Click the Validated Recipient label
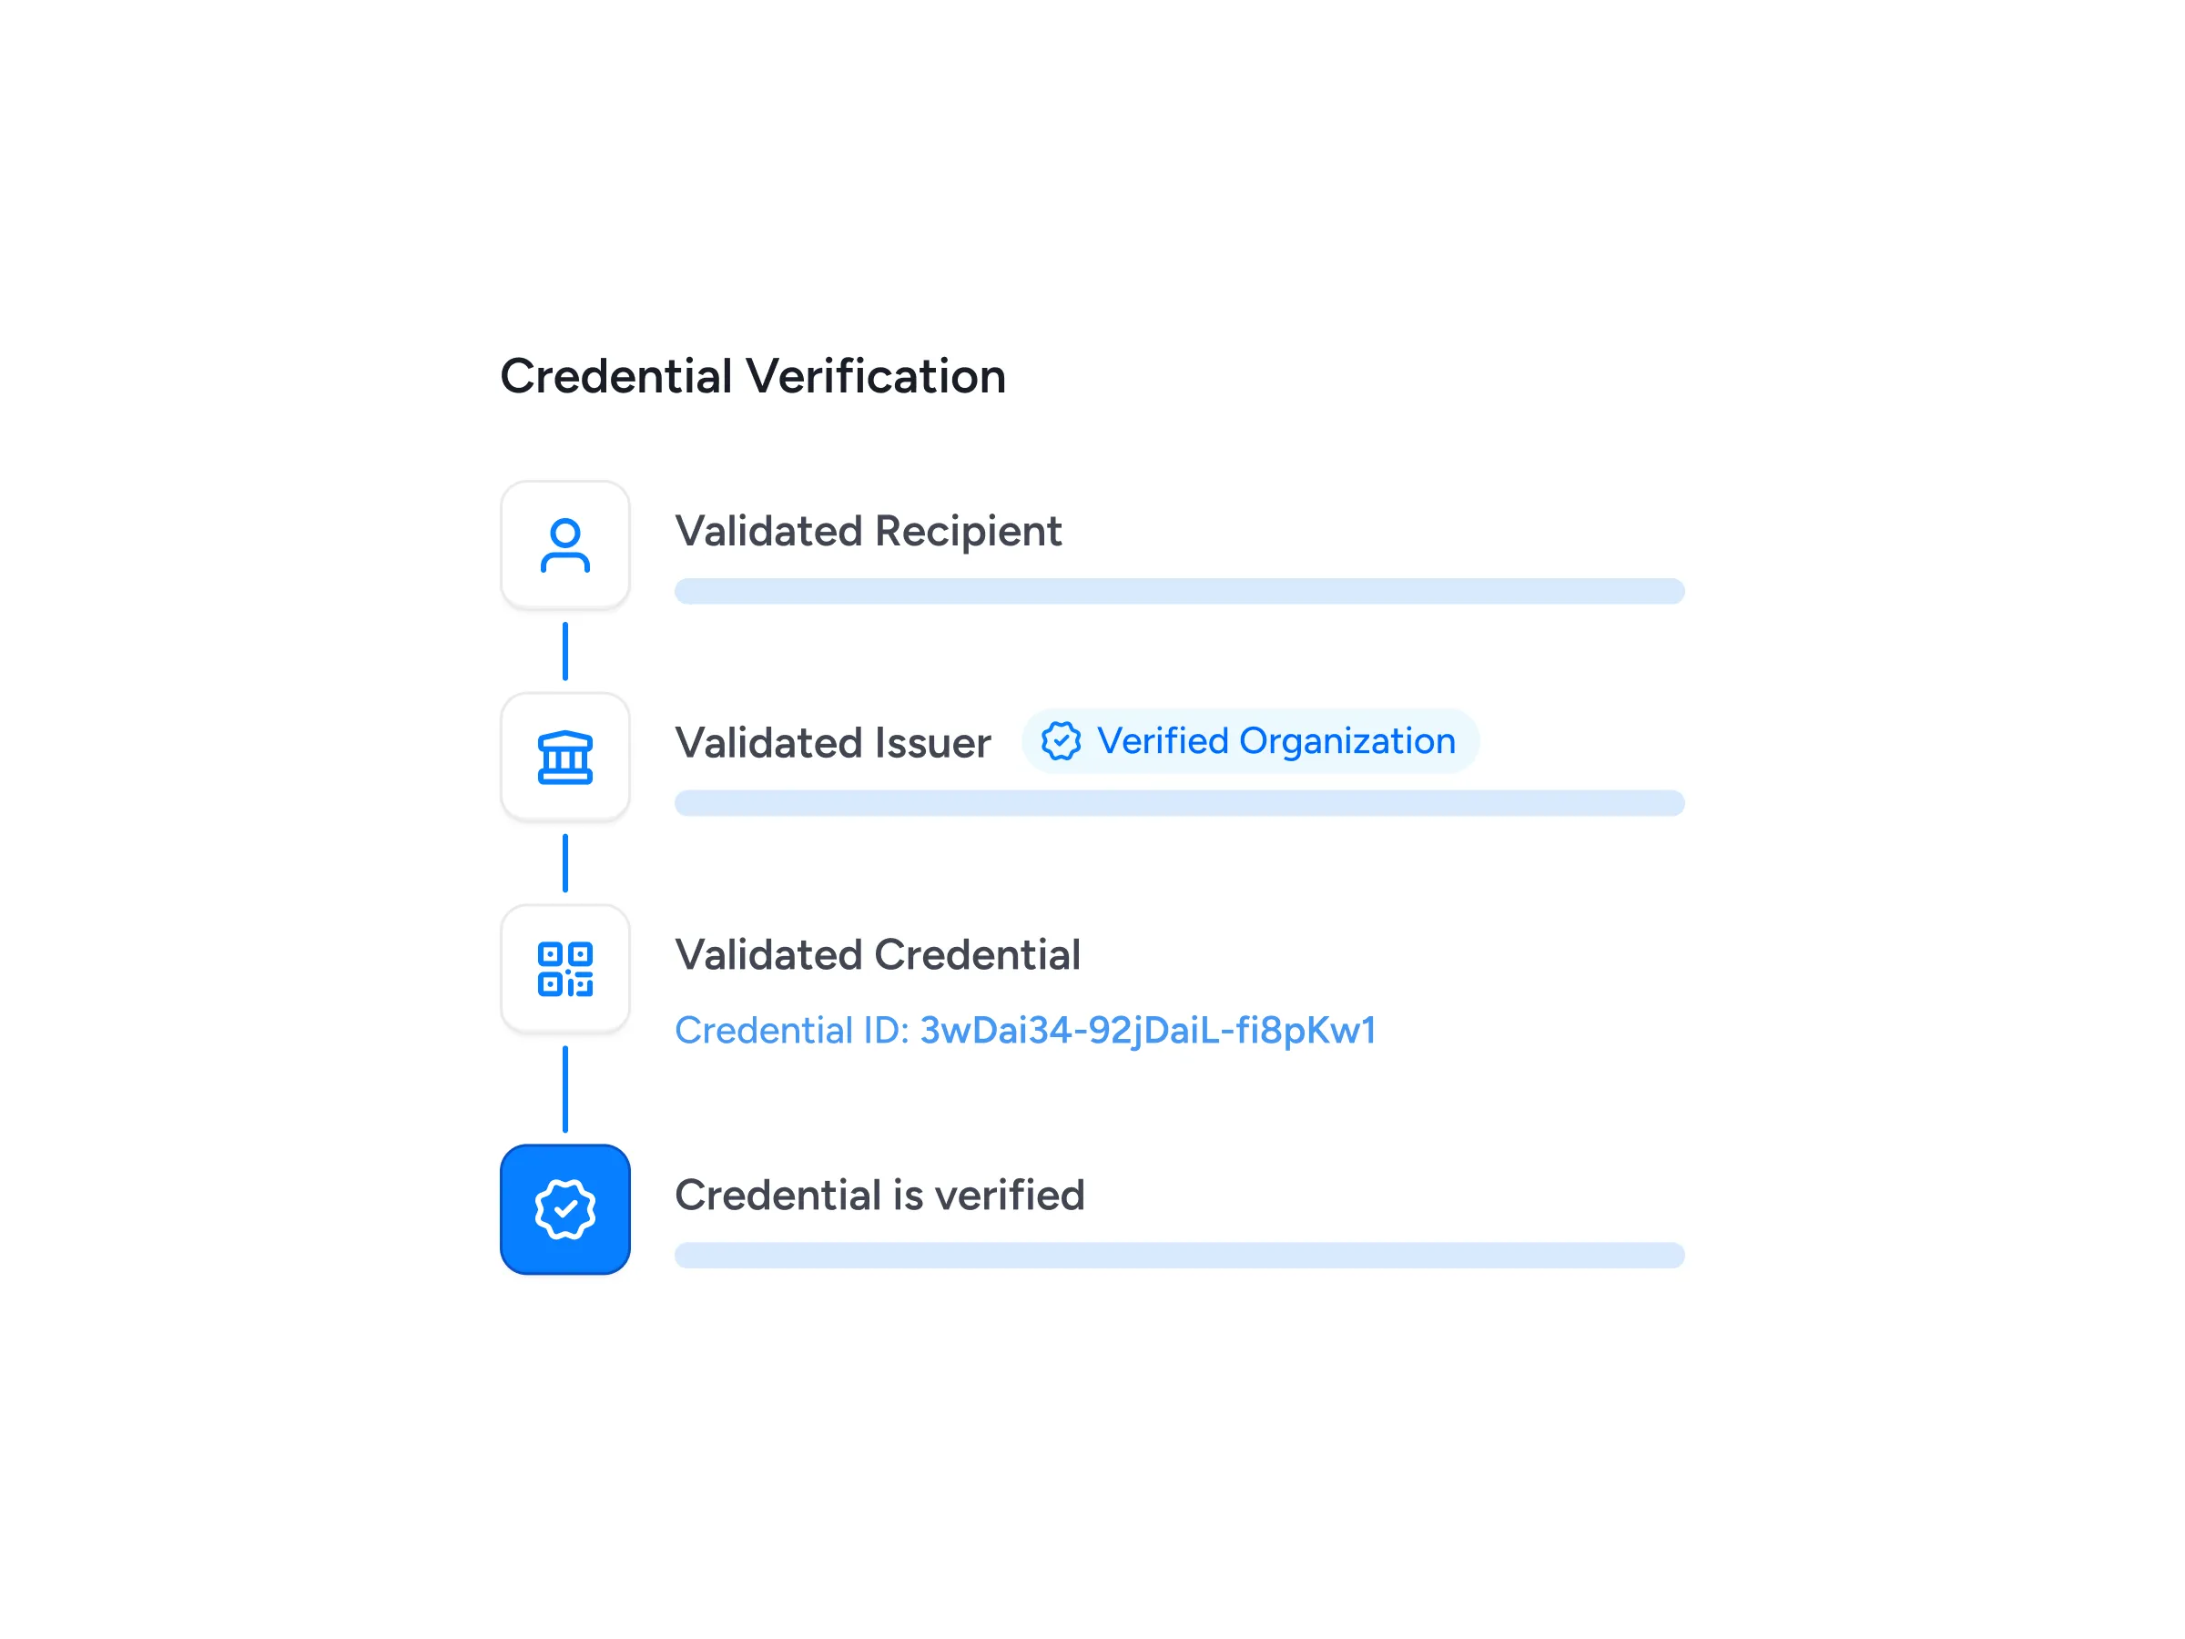2185x1639 pixels. click(869, 532)
